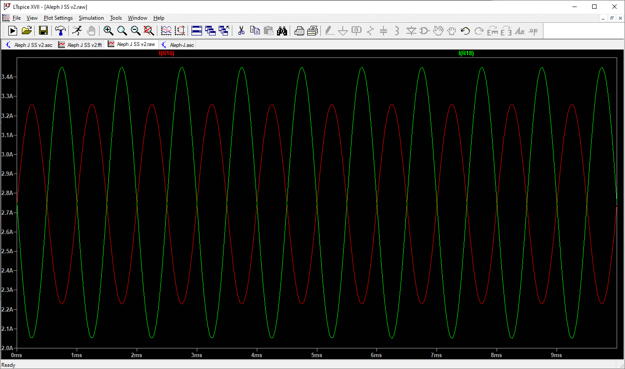Click the Move hand icon
Viewport: 625px width, 369px height.
click(x=438, y=31)
